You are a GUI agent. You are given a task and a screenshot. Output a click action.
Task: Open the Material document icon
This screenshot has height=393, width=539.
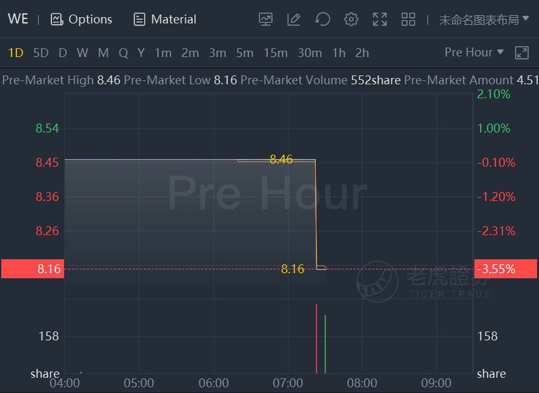[140, 19]
